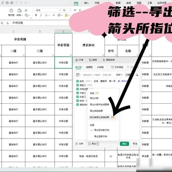Cut selection with the scissors icon
This screenshot has width=172, height=172.
26,10
